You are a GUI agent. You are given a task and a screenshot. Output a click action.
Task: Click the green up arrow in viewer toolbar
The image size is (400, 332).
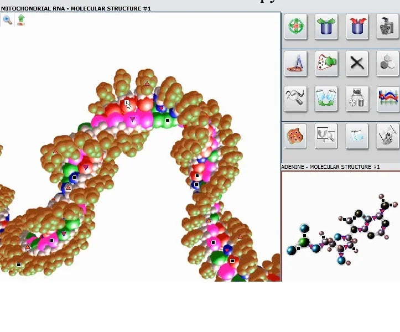tap(21, 20)
